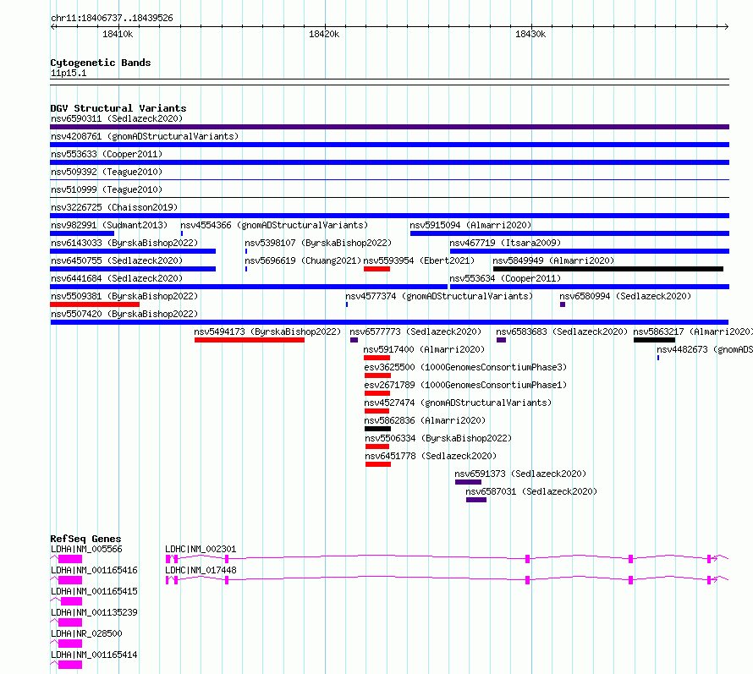Click the purple nsv6591373 (Sedlazeck2020) bar
Image resolution: width=753 pixels, height=674 pixels.
click(468, 482)
